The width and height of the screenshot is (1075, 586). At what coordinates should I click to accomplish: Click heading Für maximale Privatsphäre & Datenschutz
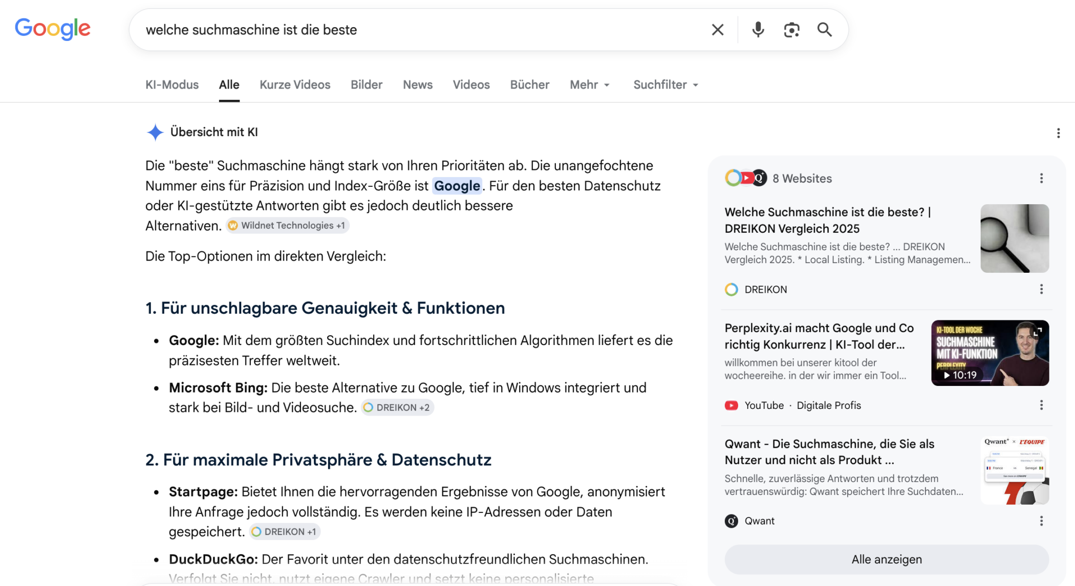click(x=318, y=460)
